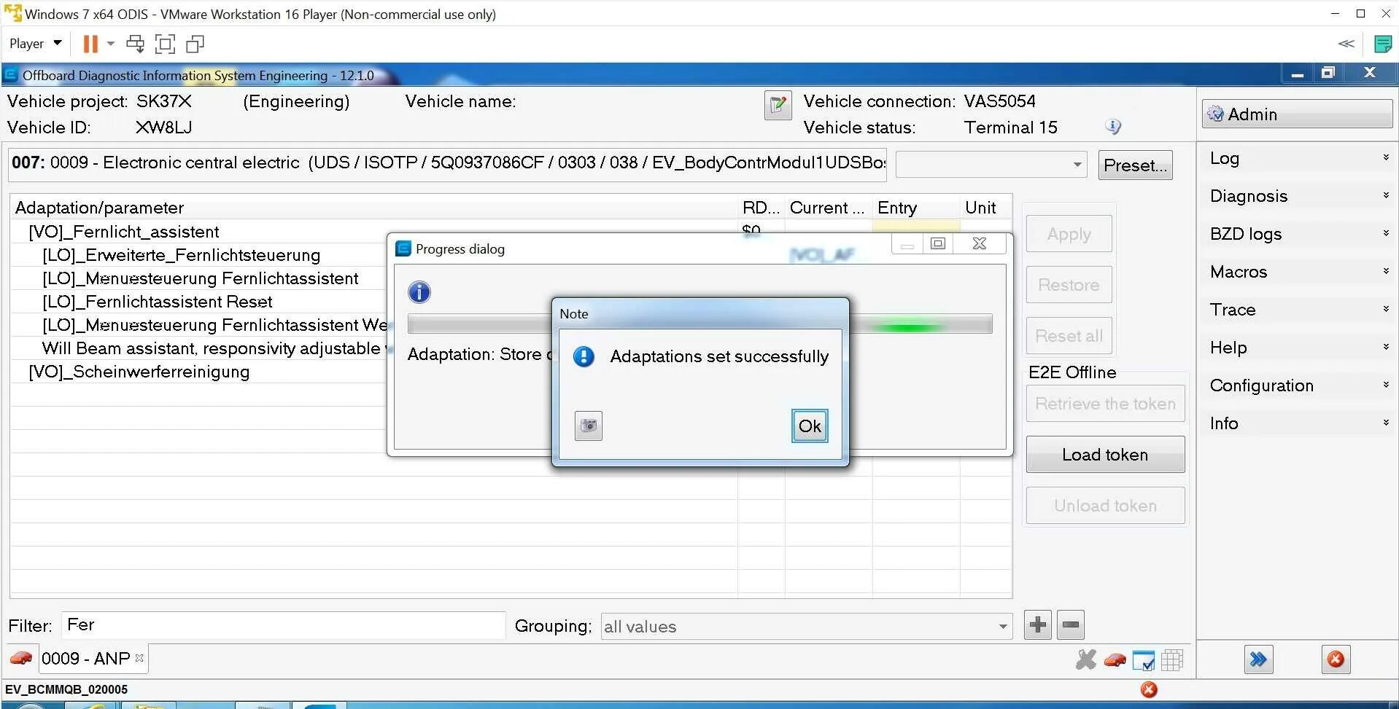Select [VO]_Fernlicht_assistent tree row
This screenshot has height=709, width=1399.
pos(124,232)
